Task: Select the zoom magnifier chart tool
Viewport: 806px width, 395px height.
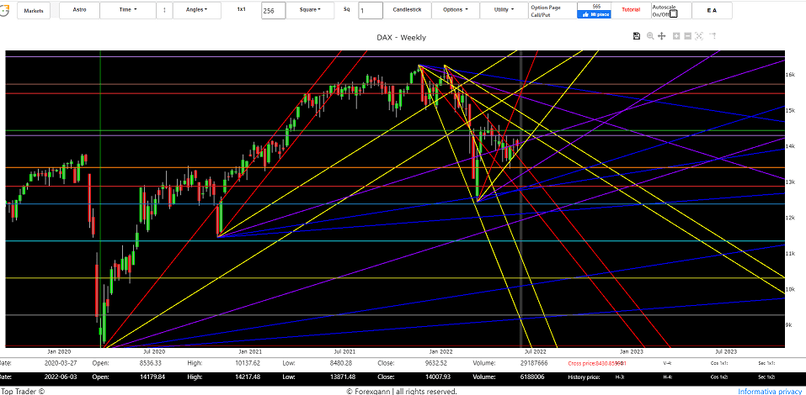Action: 650,36
